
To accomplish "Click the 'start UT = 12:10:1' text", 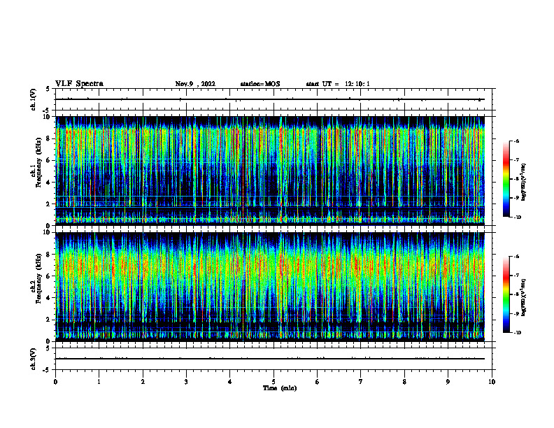I will click(338, 84).
